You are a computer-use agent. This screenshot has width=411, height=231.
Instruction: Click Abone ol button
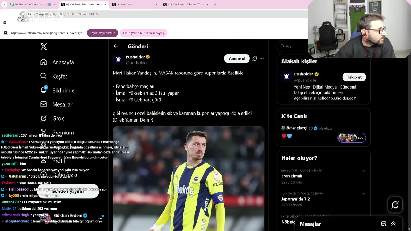click(x=237, y=58)
